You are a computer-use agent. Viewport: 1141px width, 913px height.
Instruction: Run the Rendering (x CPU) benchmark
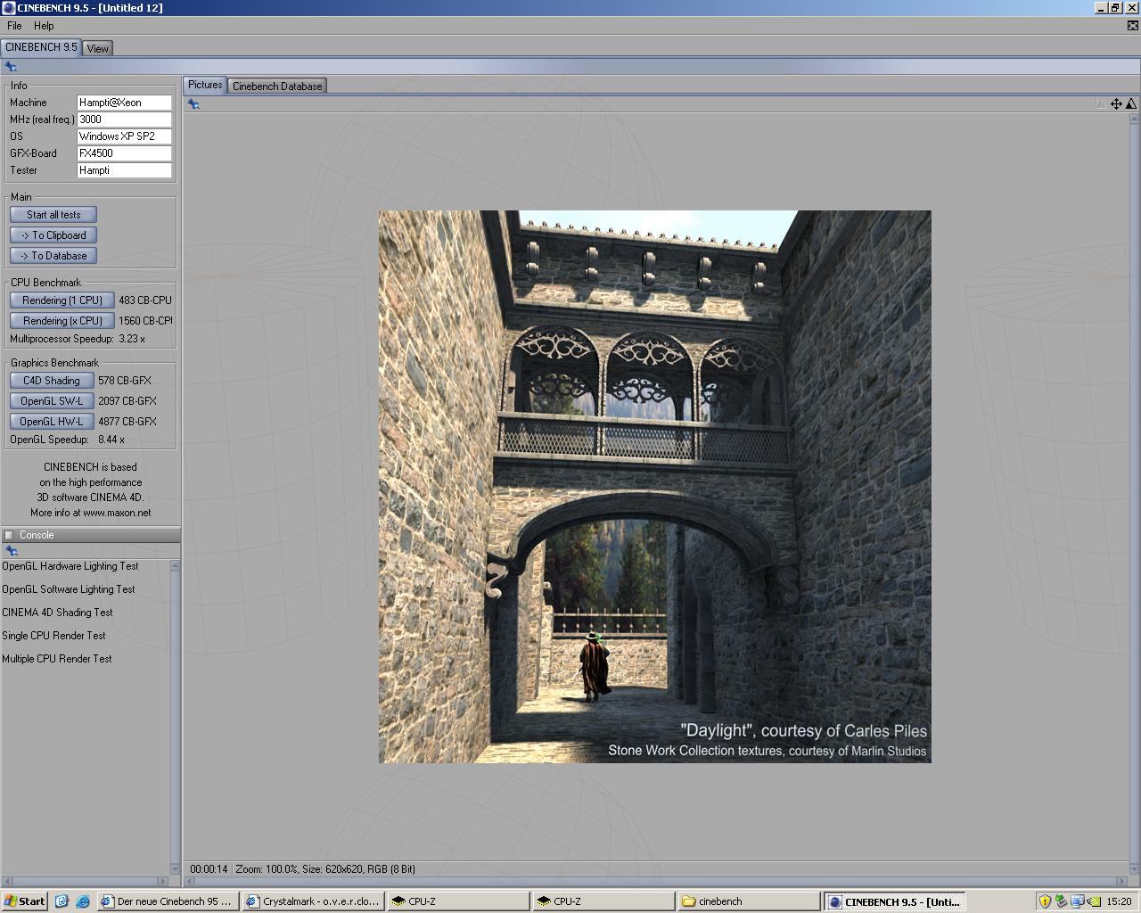click(x=62, y=321)
